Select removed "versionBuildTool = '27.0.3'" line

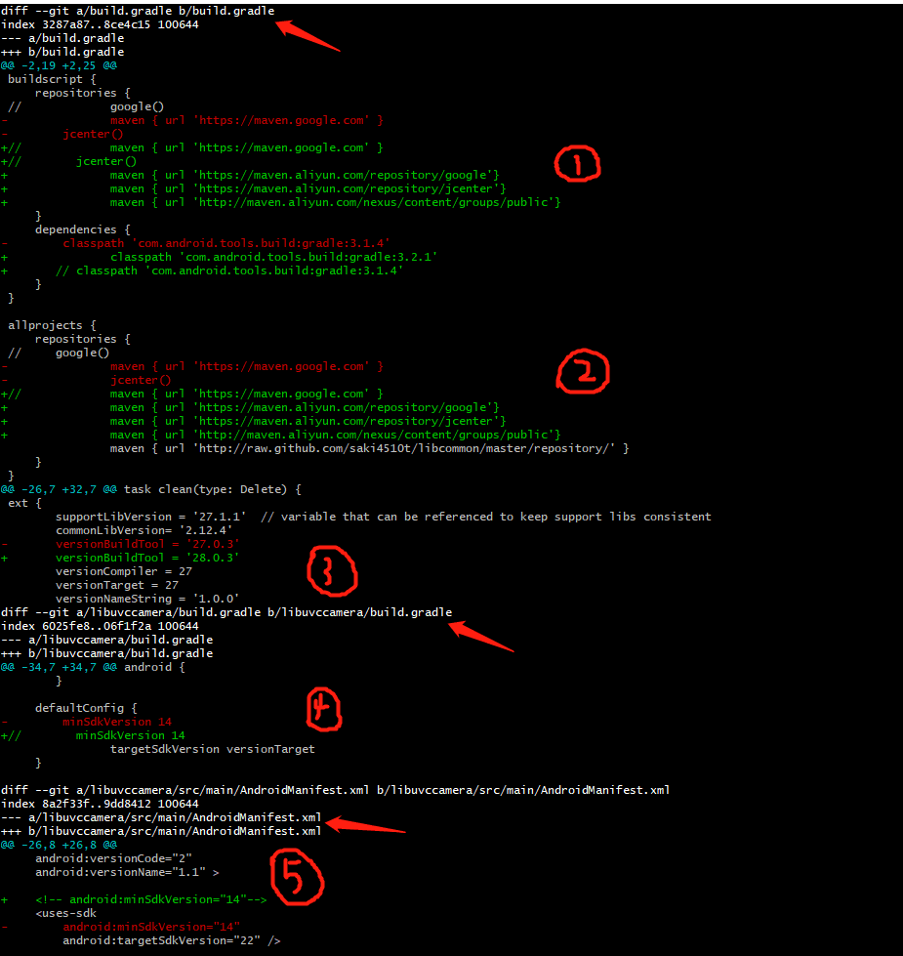point(121,544)
